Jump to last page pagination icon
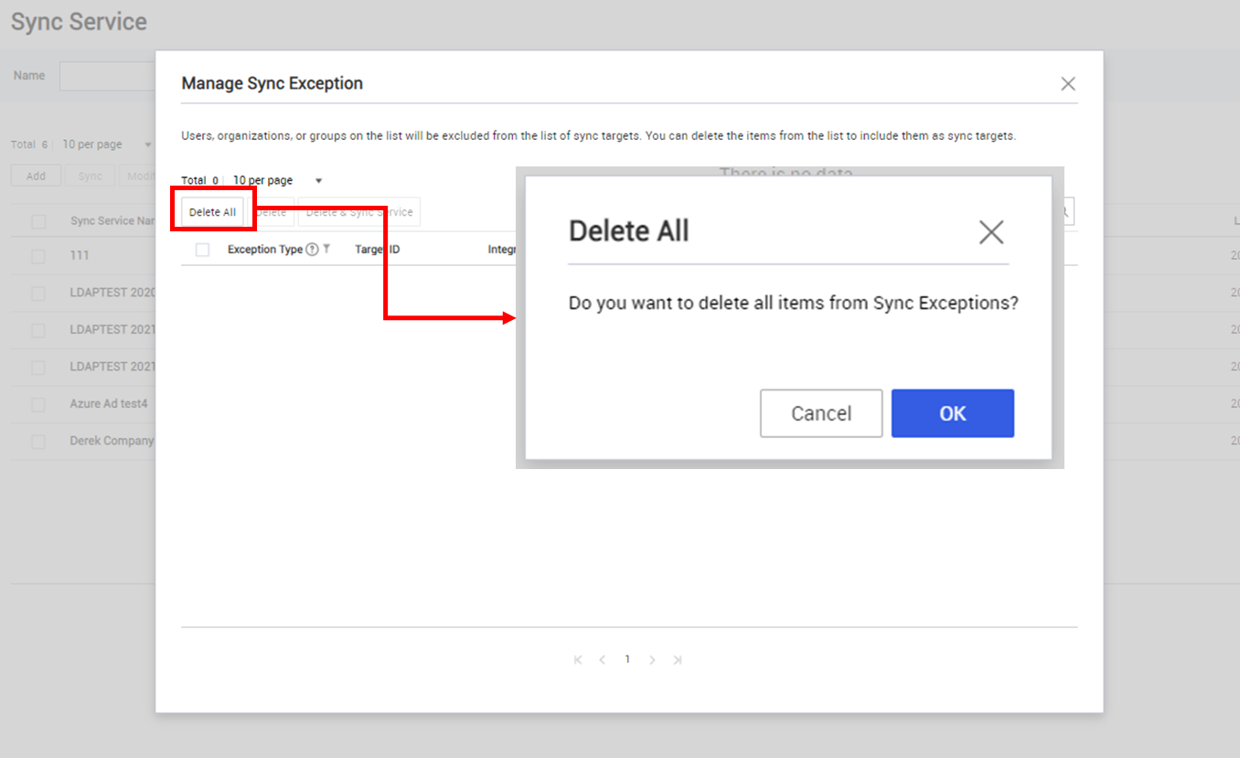The width and height of the screenshot is (1240, 758). click(x=677, y=660)
